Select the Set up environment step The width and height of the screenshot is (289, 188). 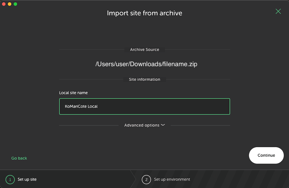(x=172, y=179)
